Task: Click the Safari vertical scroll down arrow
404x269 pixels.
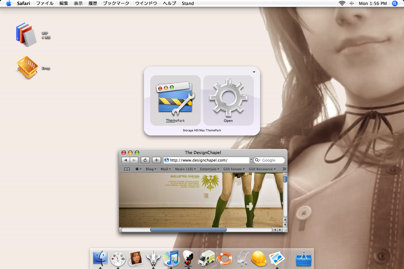Action: [x=285, y=225]
